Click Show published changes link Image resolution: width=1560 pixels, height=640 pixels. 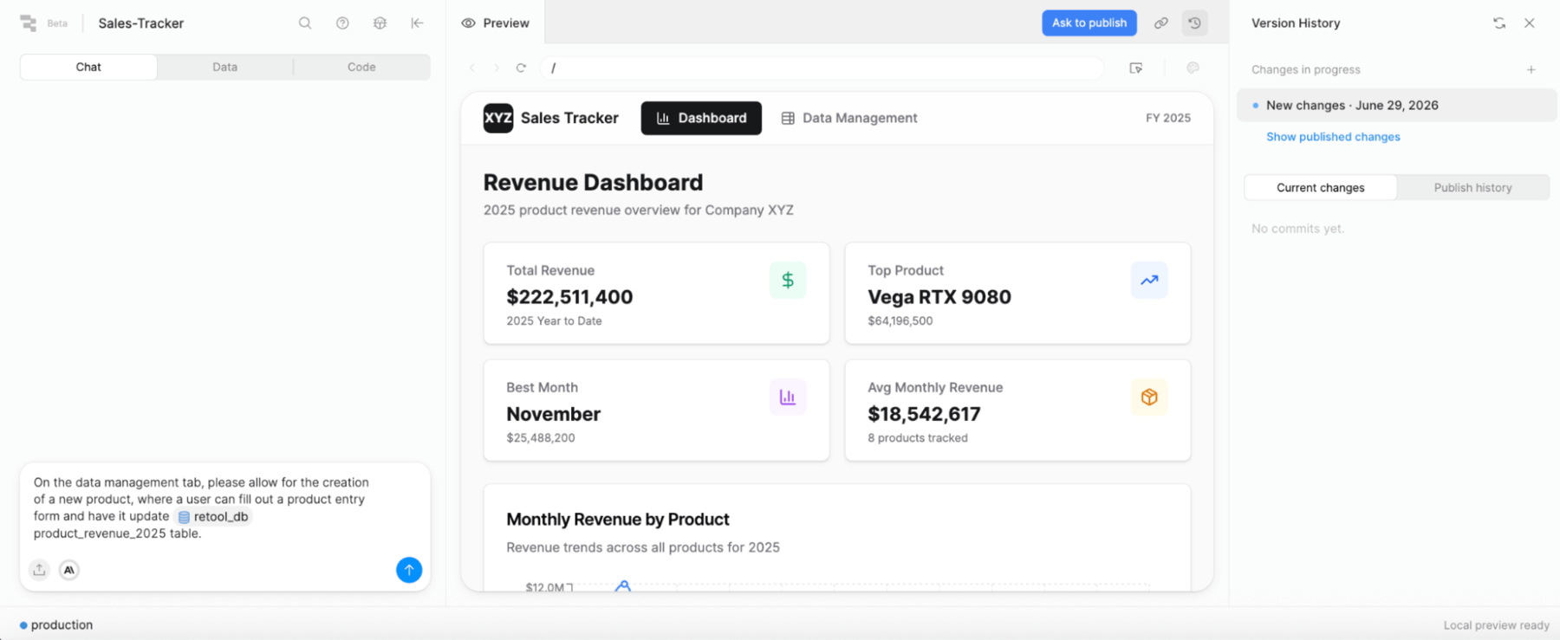pos(1333,137)
